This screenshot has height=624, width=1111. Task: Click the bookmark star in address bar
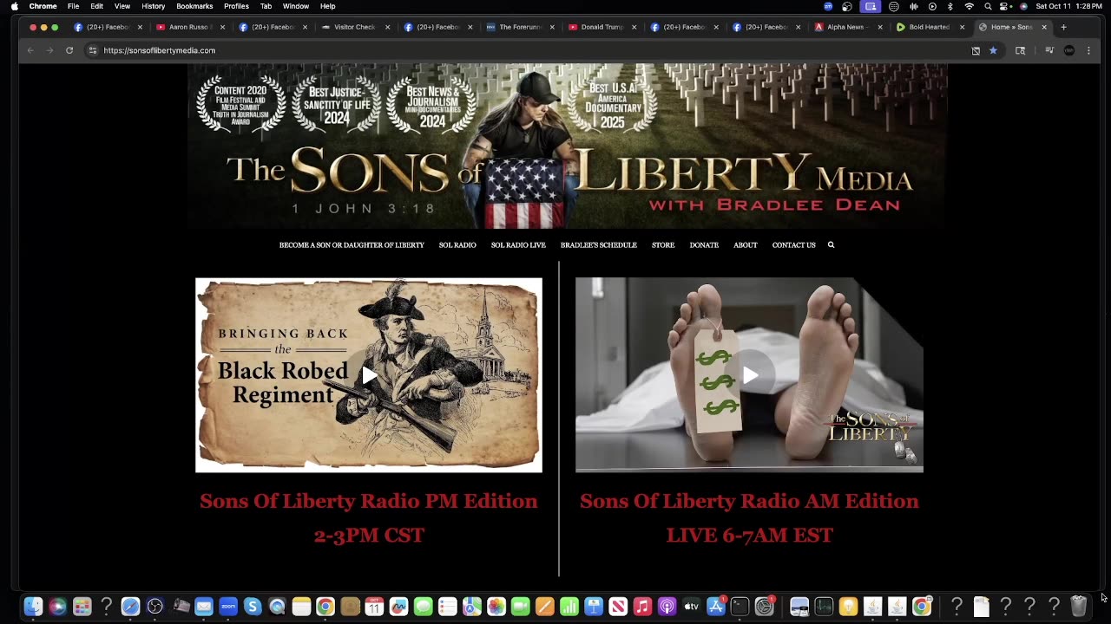993,50
